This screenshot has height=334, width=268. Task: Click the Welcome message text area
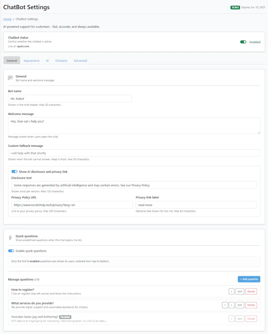(x=134, y=126)
